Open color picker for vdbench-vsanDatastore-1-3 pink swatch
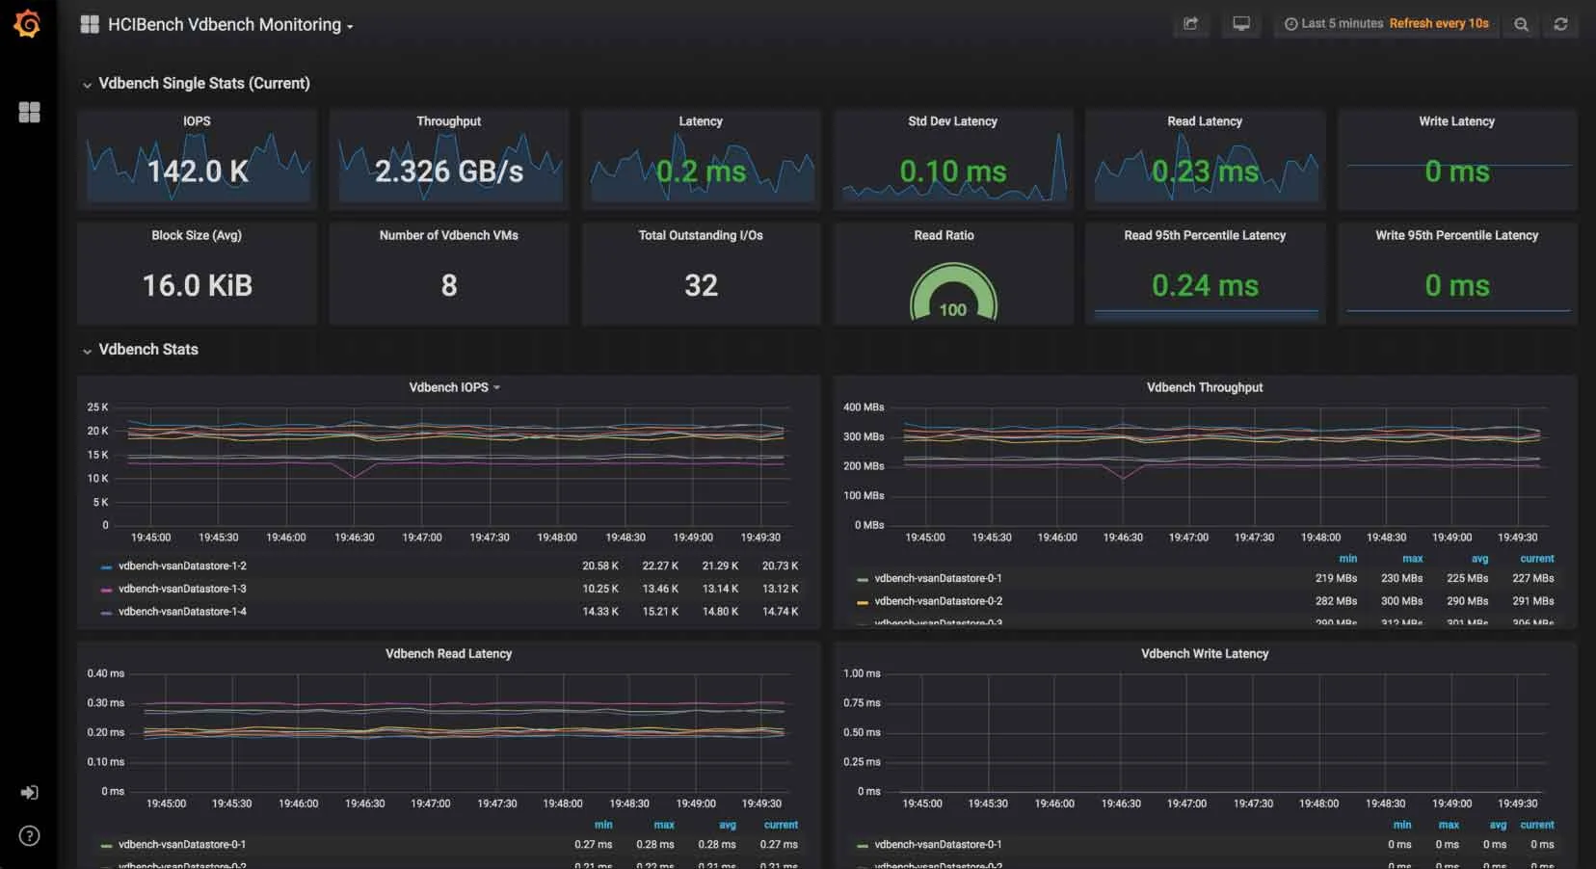This screenshot has width=1596, height=869. 106,590
